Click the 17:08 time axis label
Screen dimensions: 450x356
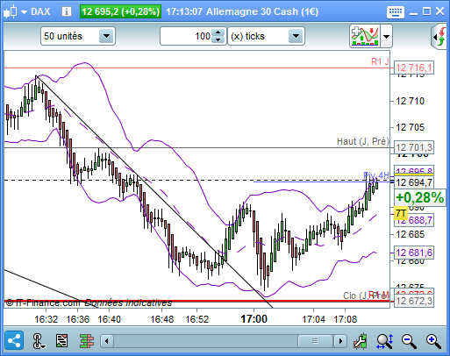coord(346,319)
